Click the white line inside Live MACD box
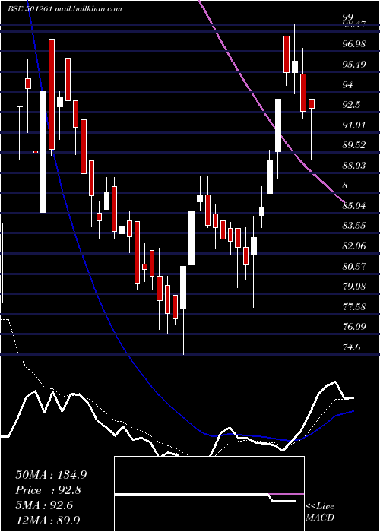The image size is (380, 532). coord(205,496)
